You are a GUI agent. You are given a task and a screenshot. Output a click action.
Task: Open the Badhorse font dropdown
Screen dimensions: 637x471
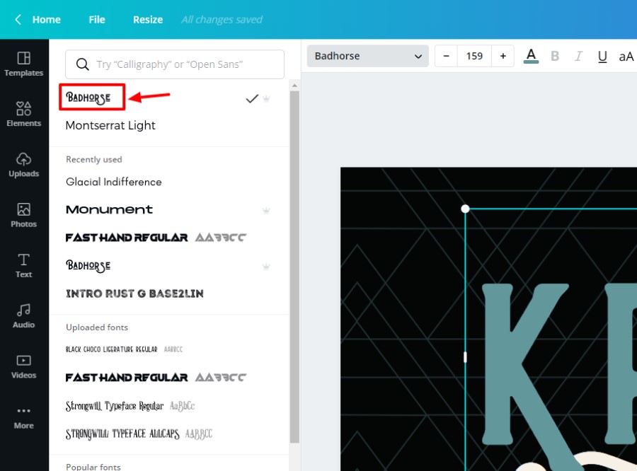click(367, 56)
